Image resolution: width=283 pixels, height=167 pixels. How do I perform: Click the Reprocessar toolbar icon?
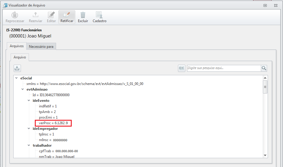pos(15,15)
